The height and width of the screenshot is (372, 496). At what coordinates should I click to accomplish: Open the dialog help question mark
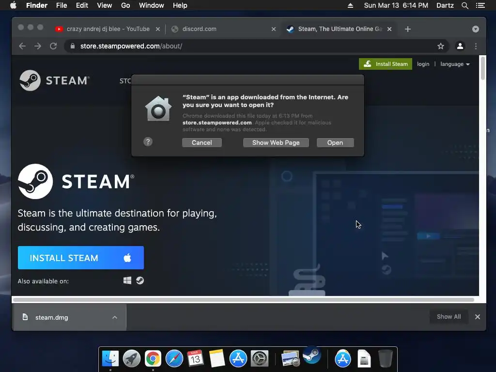pyautogui.click(x=148, y=142)
